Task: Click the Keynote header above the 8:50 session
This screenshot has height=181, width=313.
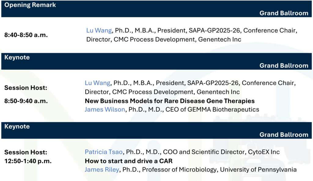Action: 17,57
